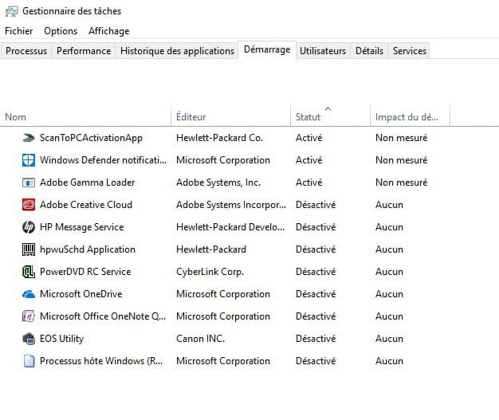The image size is (499, 420).
Task: Click the Task Manager title bar icon
Action: [x=11, y=11]
